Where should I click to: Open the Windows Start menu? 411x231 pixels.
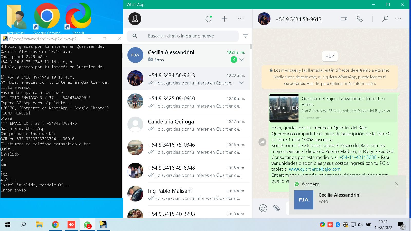[8, 225]
